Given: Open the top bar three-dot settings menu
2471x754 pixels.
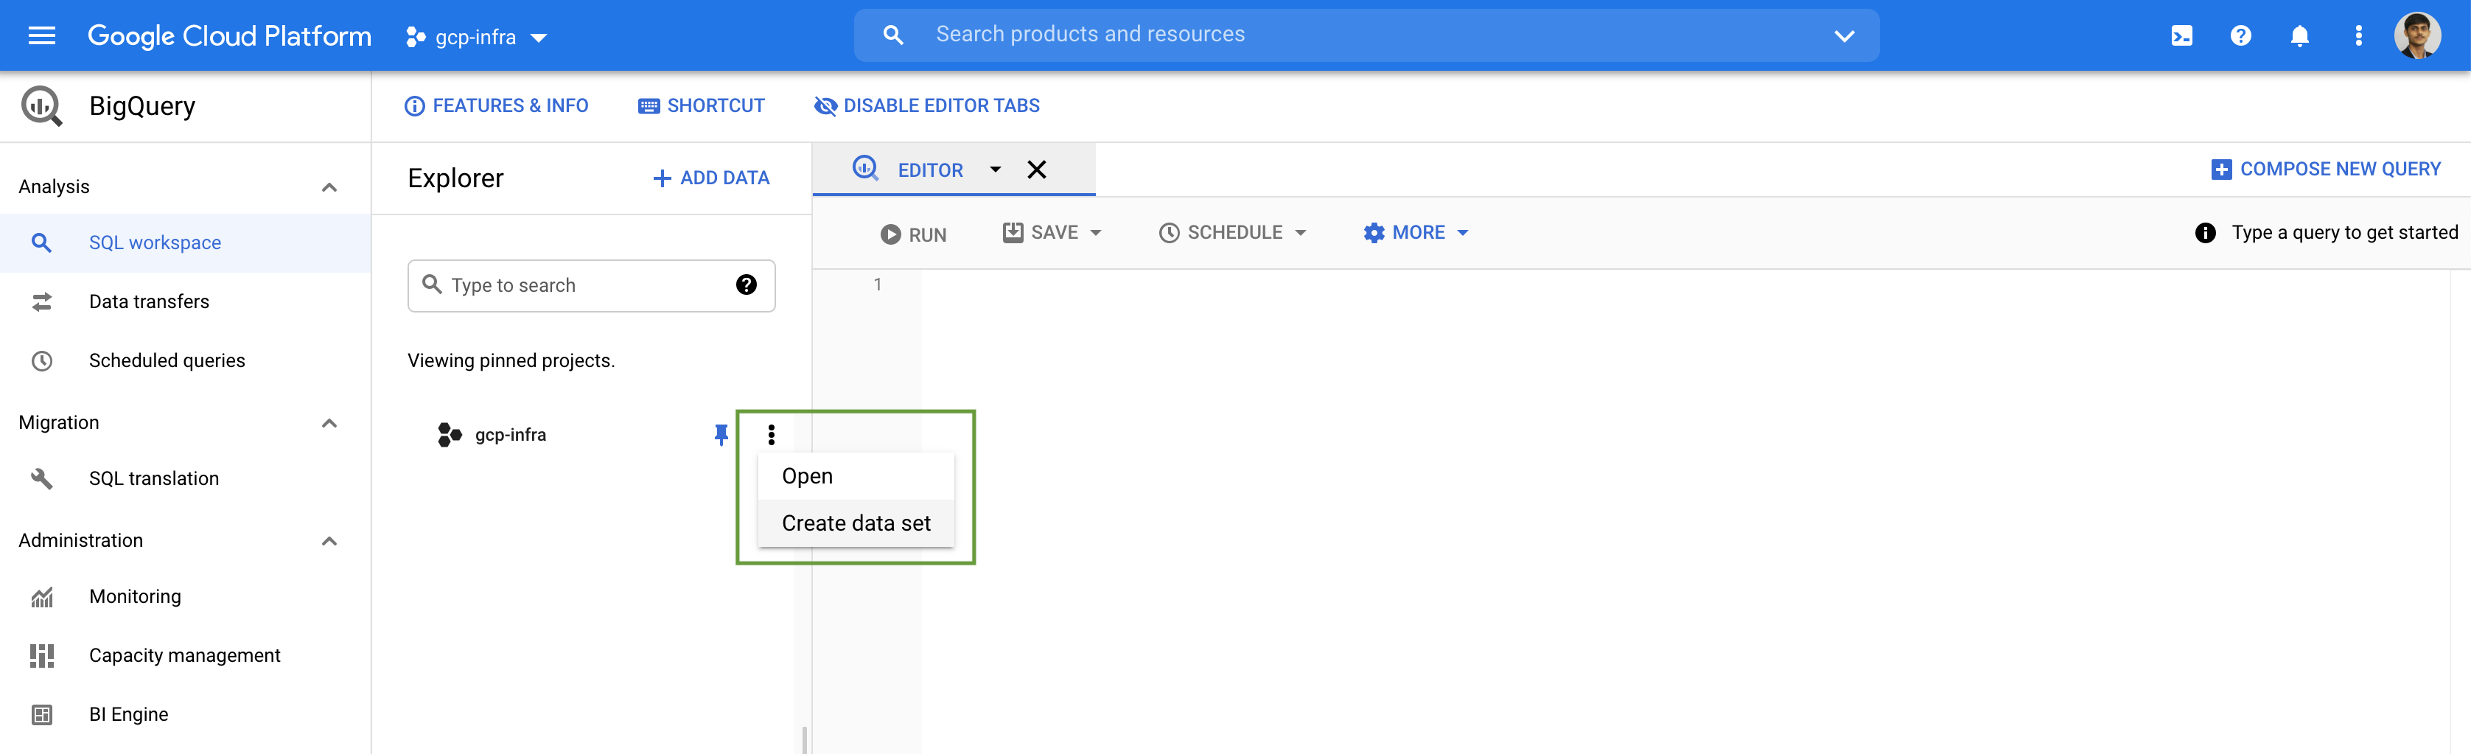Looking at the screenshot, I should (x=2358, y=35).
